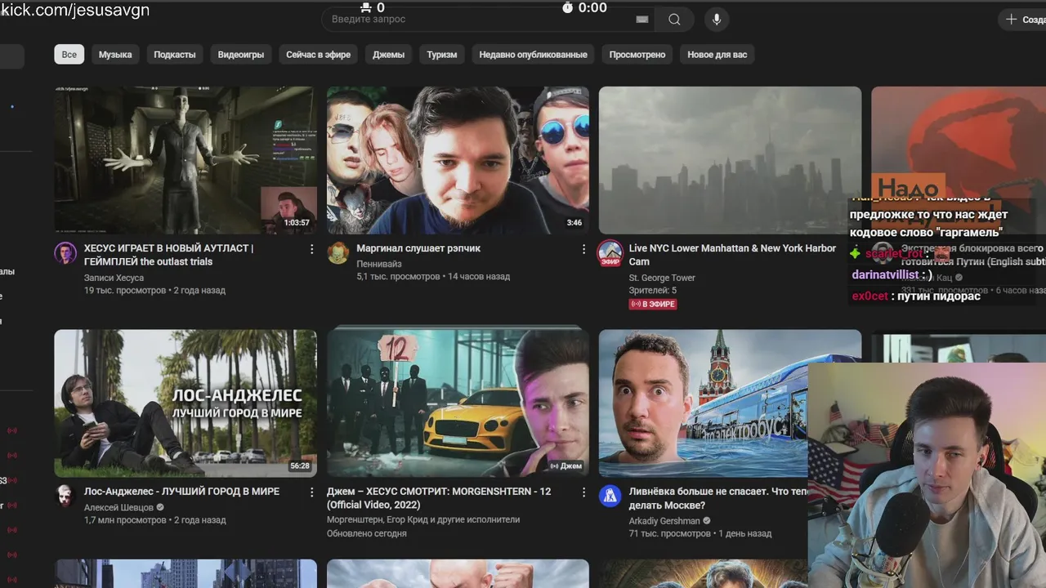Open options menu for ХЕСУС ИГРАЕТ В НОВЫЙ АУТЛАСТ video

pyautogui.click(x=311, y=249)
